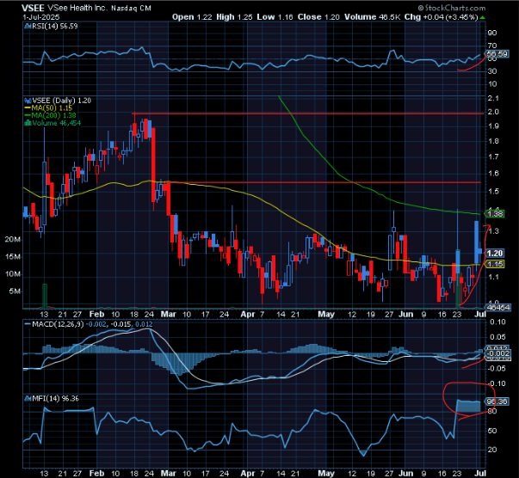Click the MFI(14) indicator legend icon

28,399
